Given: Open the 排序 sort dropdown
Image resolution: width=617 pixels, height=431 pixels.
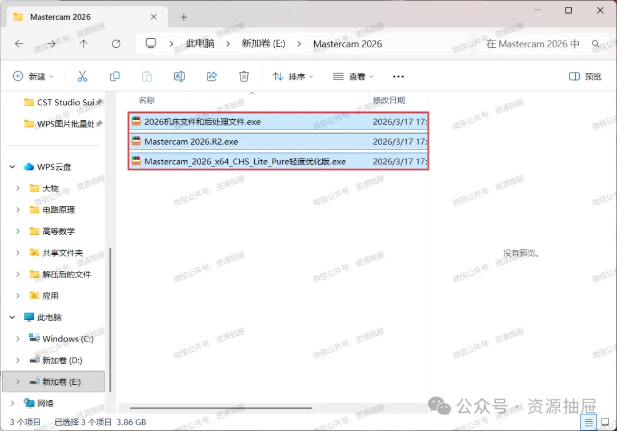Looking at the screenshot, I should (293, 76).
